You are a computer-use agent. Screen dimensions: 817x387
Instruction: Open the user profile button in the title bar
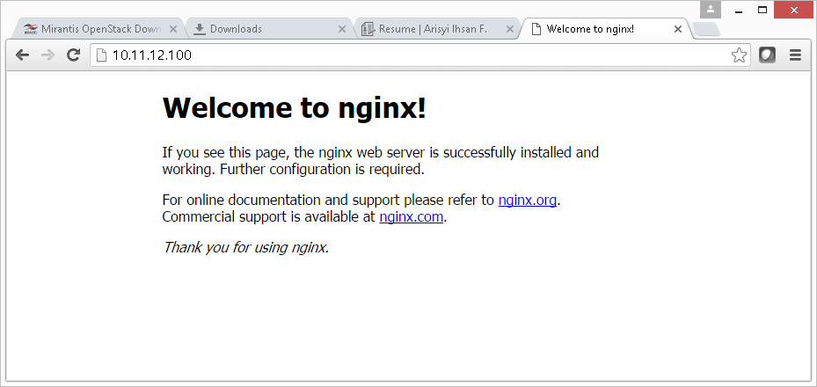[x=711, y=10]
